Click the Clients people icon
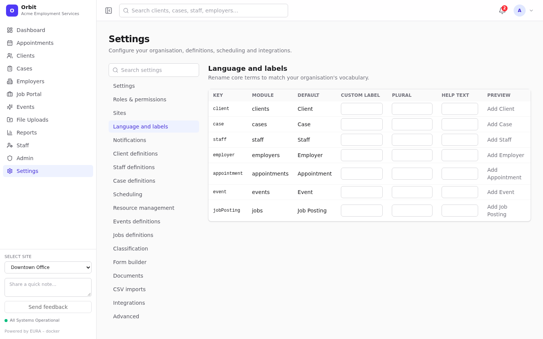 coord(10,56)
